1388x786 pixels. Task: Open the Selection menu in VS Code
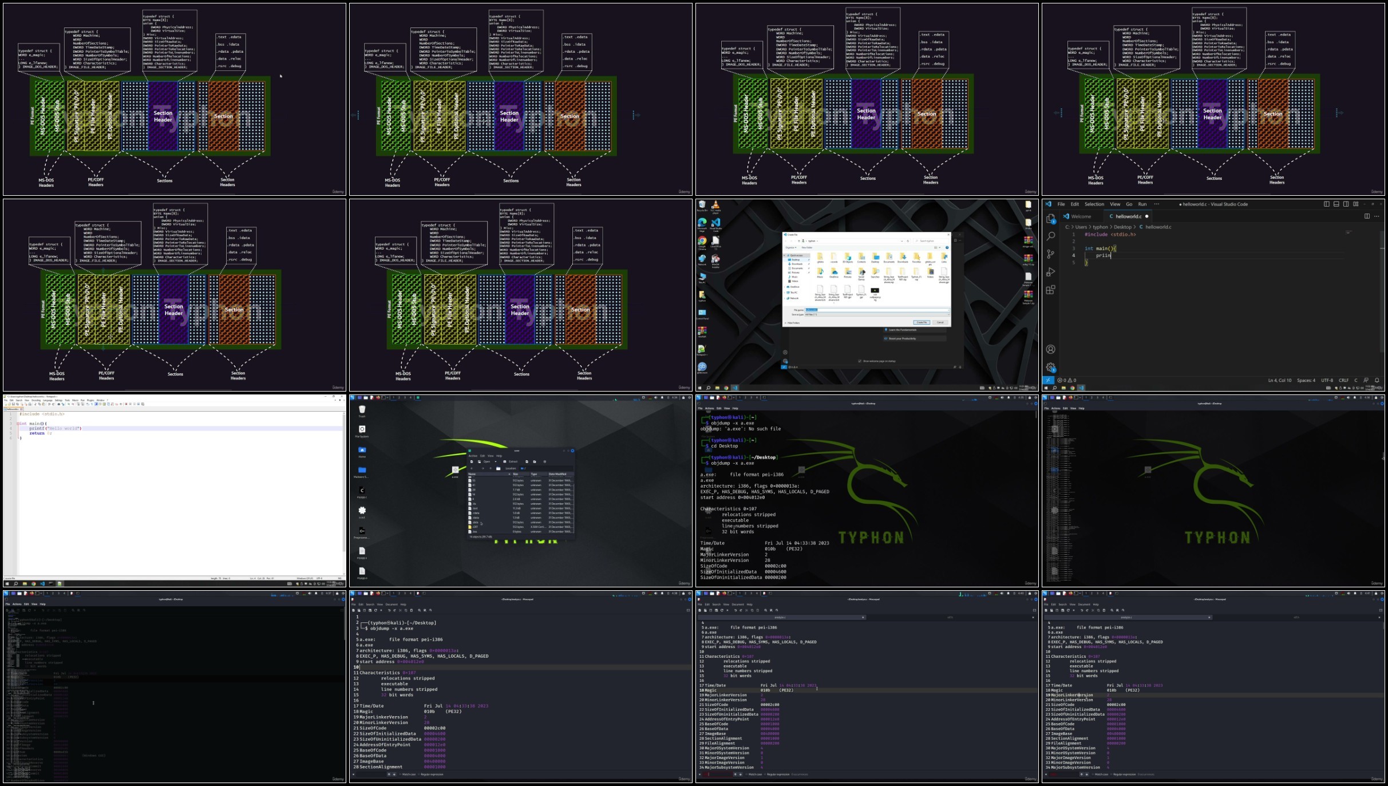click(1094, 204)
